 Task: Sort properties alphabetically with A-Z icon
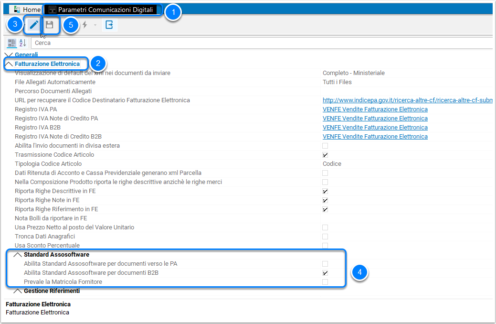point(23,43)
